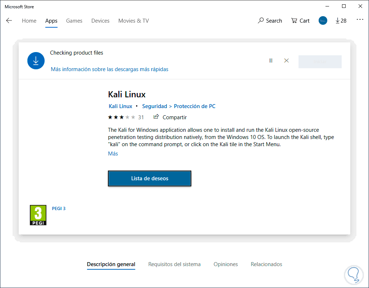Open the user account avatar
This screenshot has height=288, width=369.
[x=323, y=21]
